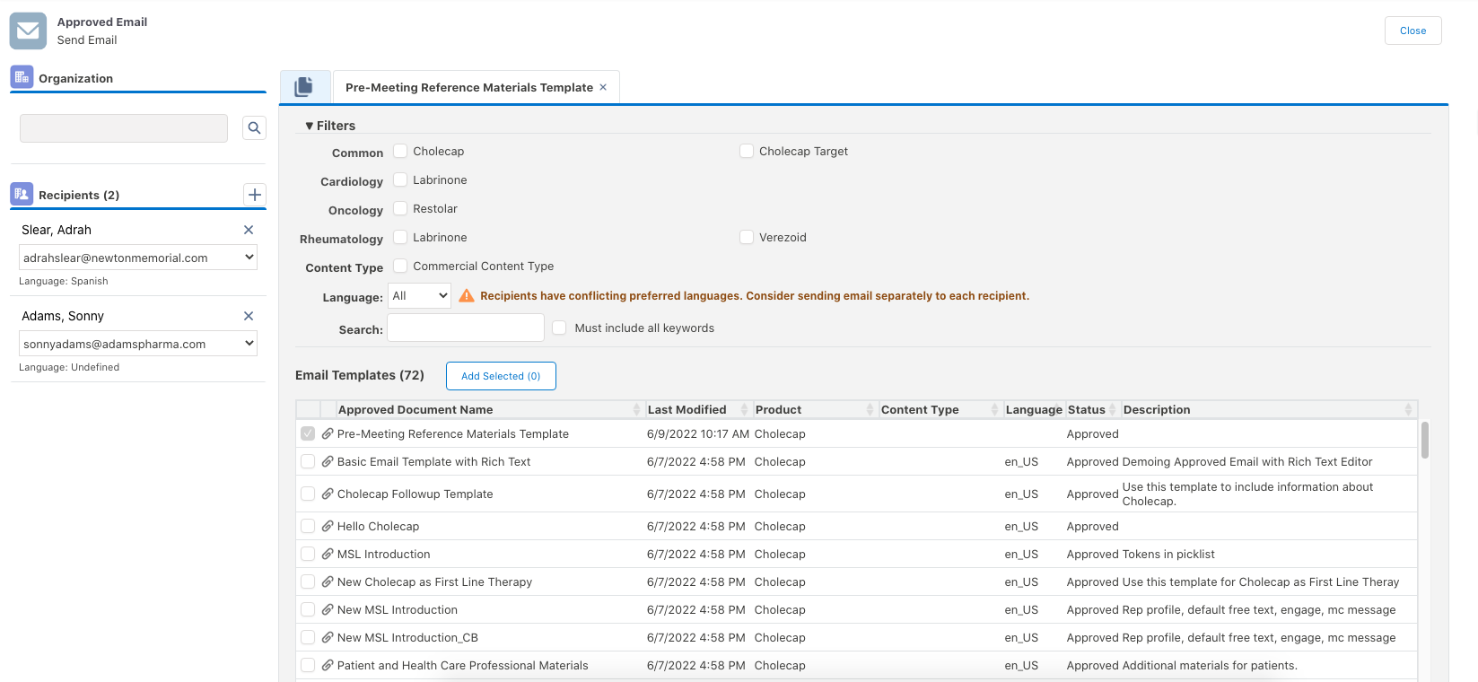This screenshot has height=682, width=1478.
Task: Enable the Cholecap Target filter checkbox
Action: 747,152
